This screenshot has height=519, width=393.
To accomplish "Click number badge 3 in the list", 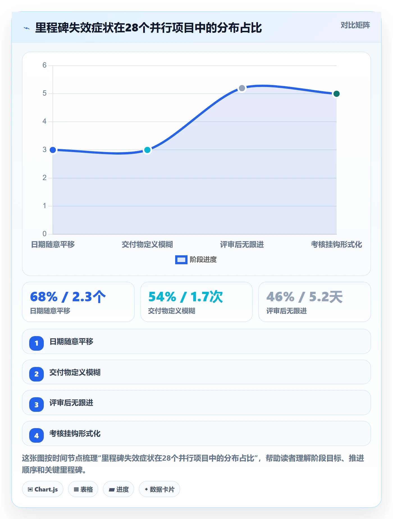I will pyautogui.click(x=36, y=405).
